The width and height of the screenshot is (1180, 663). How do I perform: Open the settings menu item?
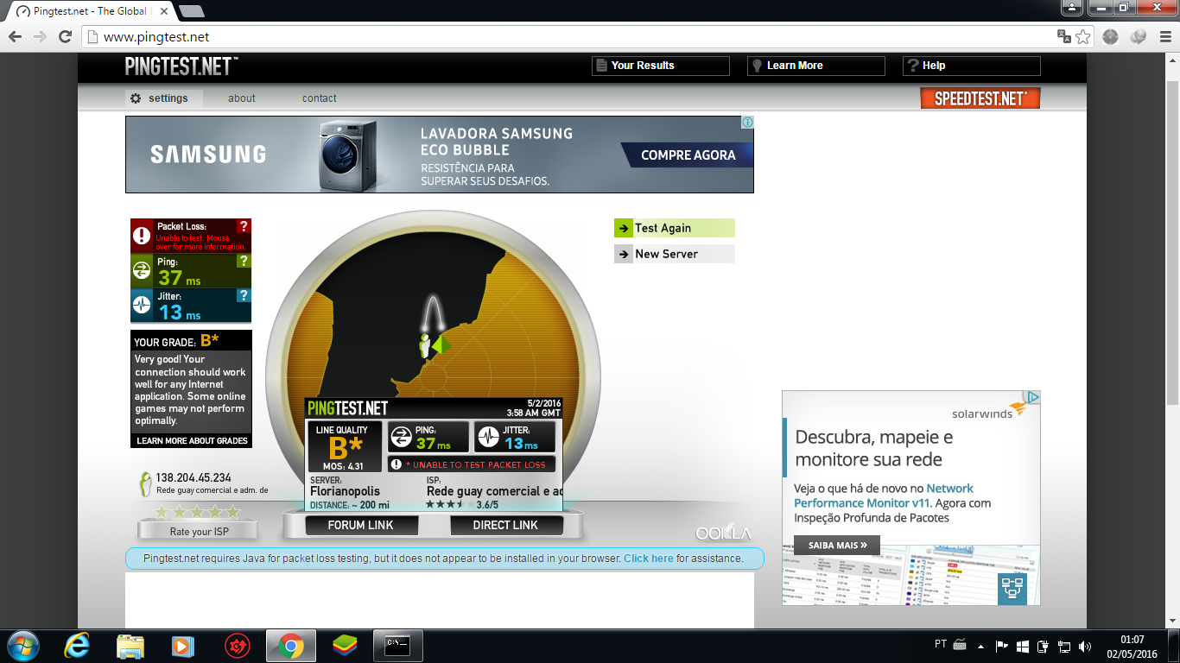[163, 98]
